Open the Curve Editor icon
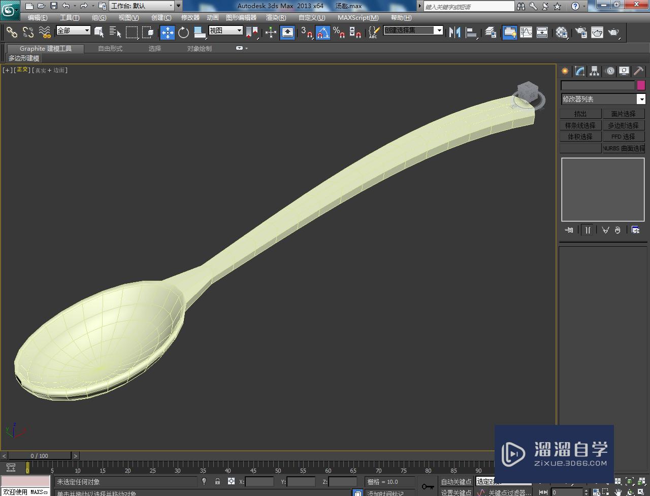 click(526, 32)
